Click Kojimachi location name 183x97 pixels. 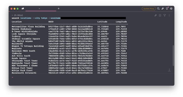pyautogui.click(x=17, y=44)
